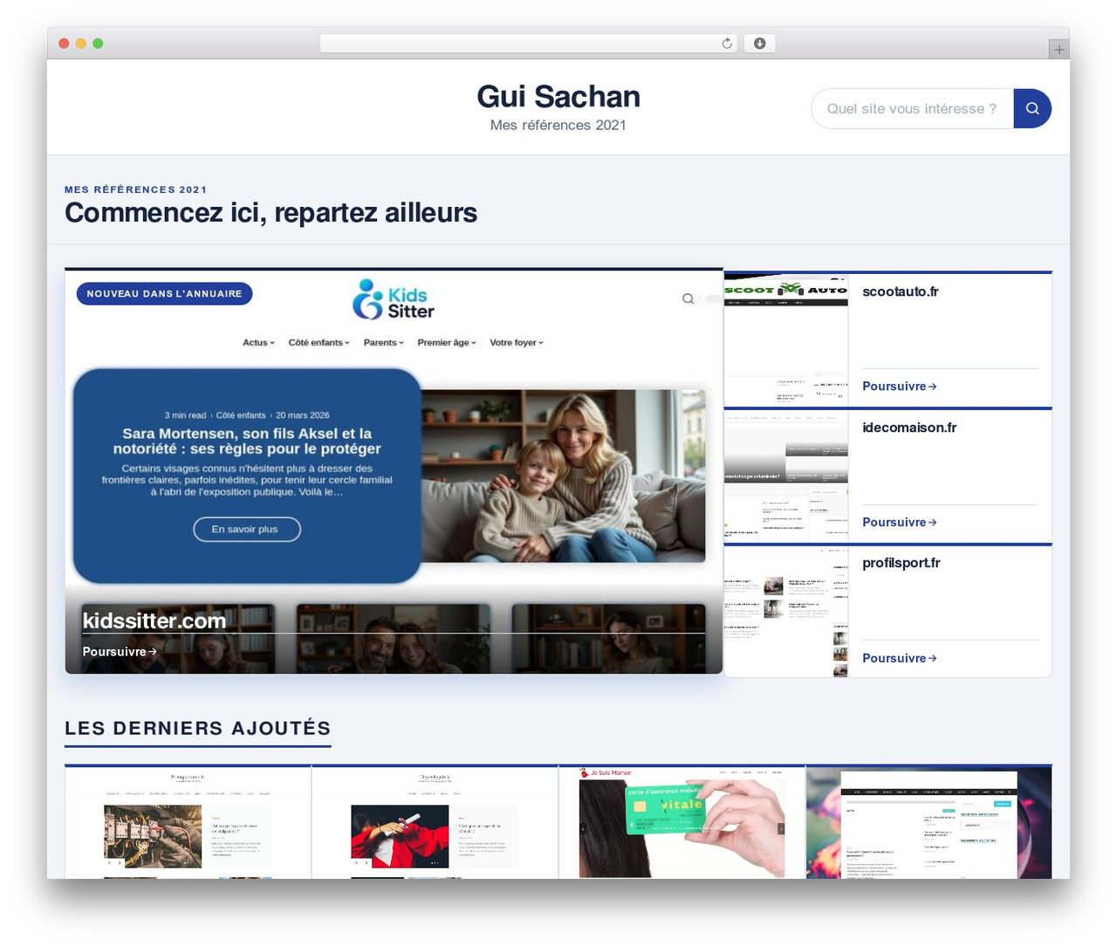The width and height of the screenshot is (1117, 946).
Task: Click Poursuivre for idecomaison.fr
Action: click(x=900, y=522)
